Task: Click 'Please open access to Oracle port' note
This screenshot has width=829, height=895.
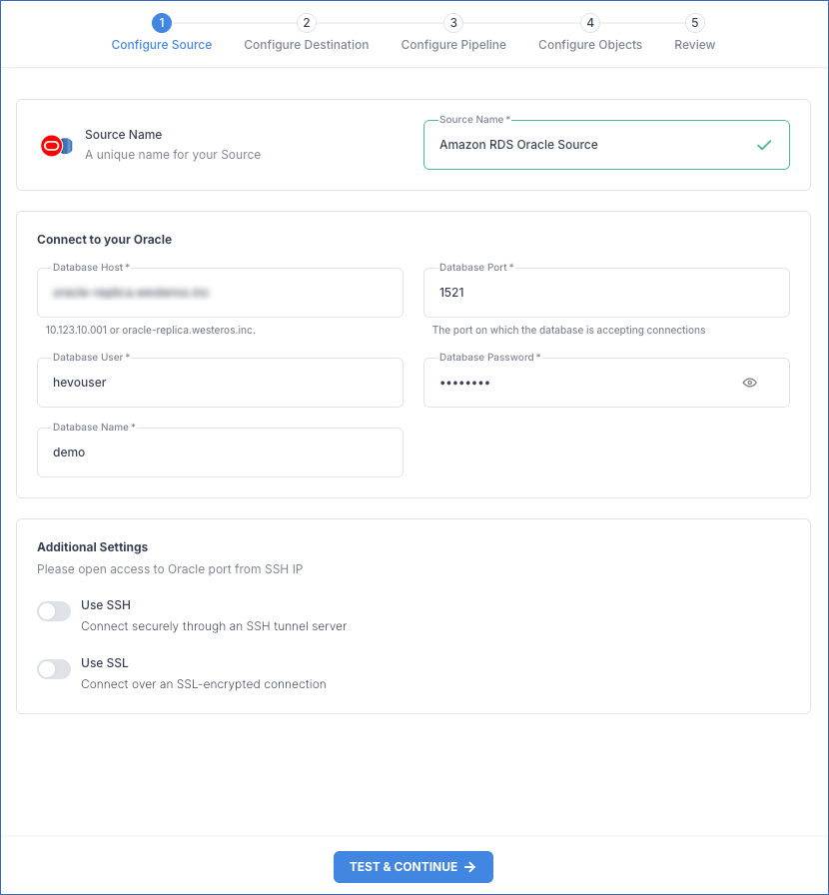Action: point(170,569)
